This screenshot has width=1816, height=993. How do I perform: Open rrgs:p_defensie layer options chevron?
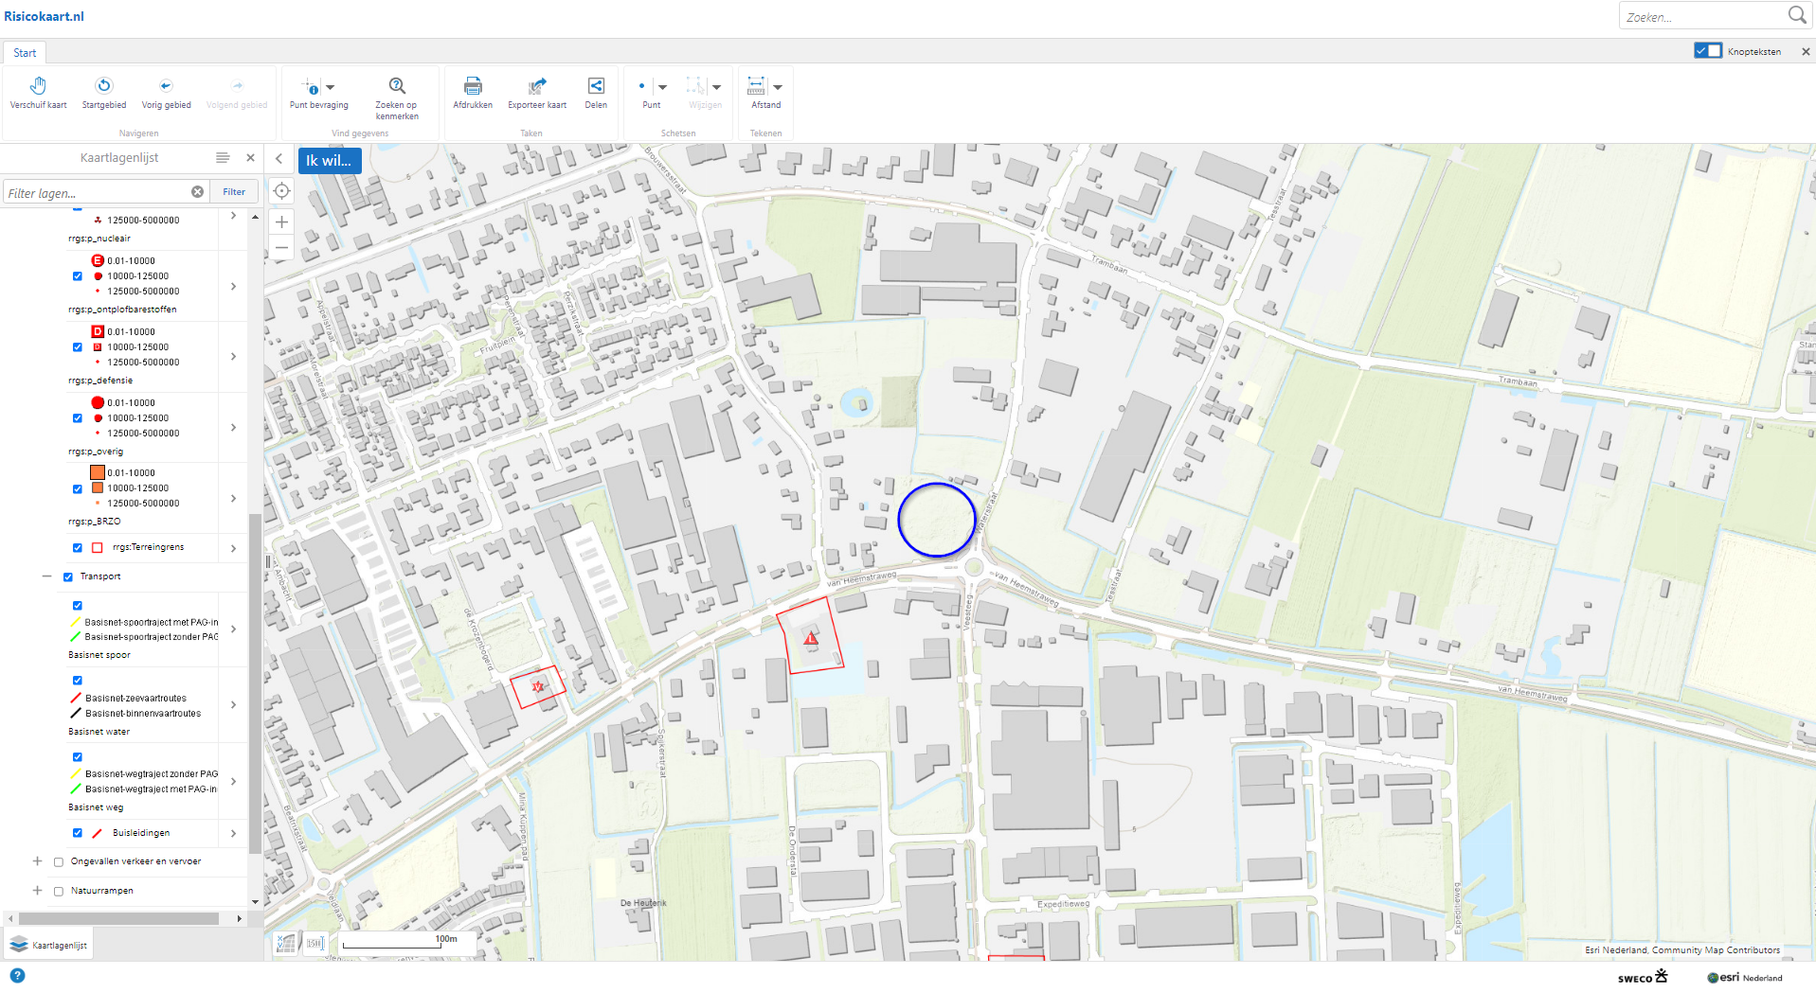pos(233,357)
